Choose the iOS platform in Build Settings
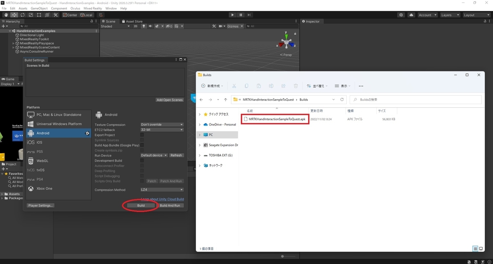Screen dimensions: 493x264 59,142
